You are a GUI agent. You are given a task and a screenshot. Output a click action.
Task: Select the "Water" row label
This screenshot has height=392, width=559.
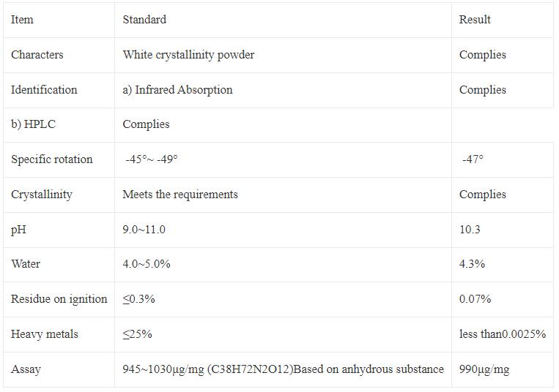(x=26, y=264)
